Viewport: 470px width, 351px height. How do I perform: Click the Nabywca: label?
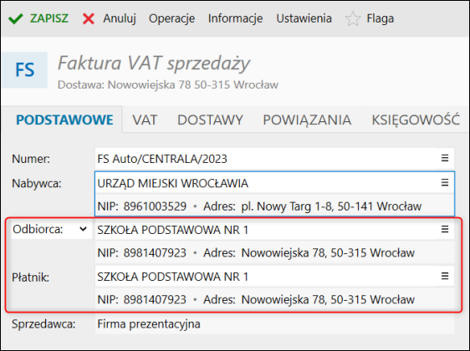tap(37, 183)
